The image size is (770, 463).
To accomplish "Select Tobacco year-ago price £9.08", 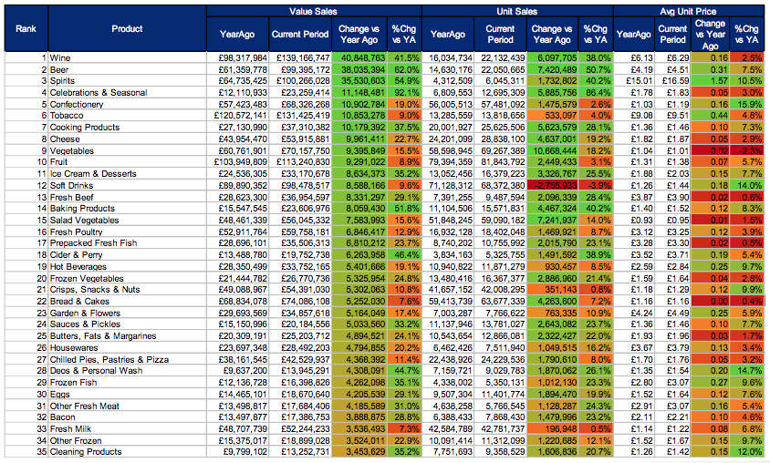I will (x=634, y=116).
